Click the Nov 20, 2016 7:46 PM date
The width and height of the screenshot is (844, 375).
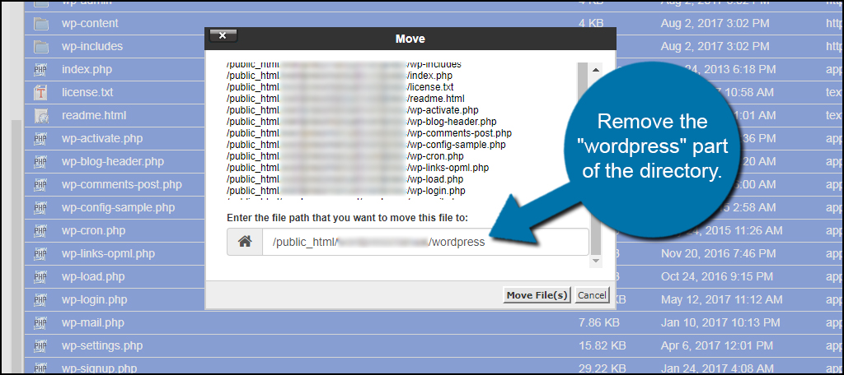[x=716, y=253]
